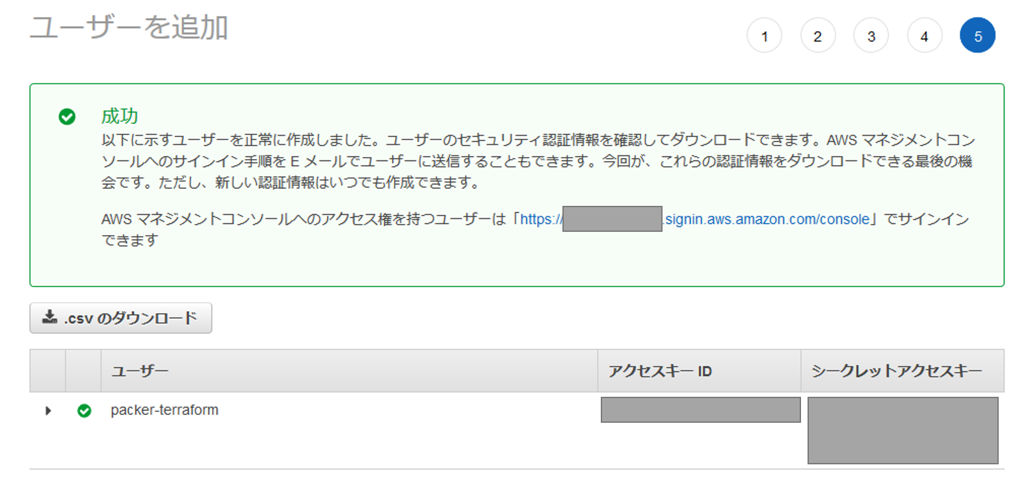
Task: Click the masked account ID in sign-in URL
Action: [x=612, y=219]
